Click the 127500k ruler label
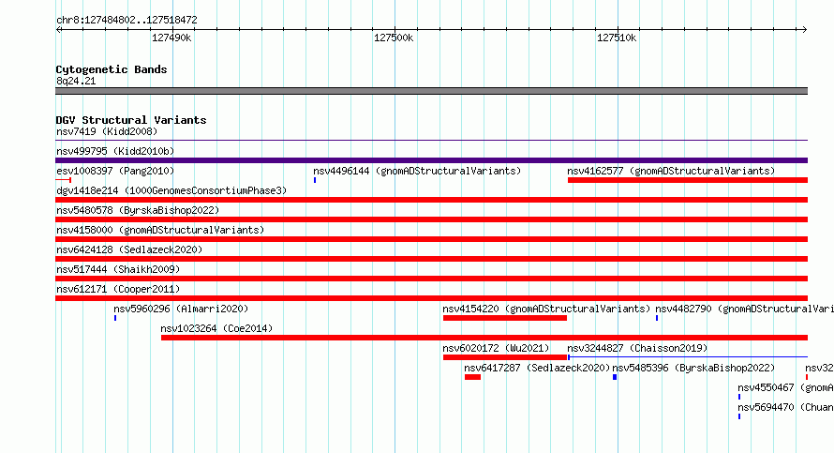834x453 pixels. pyautogui.click(x=394, y=38)
